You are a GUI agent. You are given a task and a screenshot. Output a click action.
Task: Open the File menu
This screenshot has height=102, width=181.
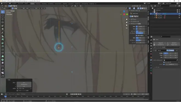[x=5, y=4]
